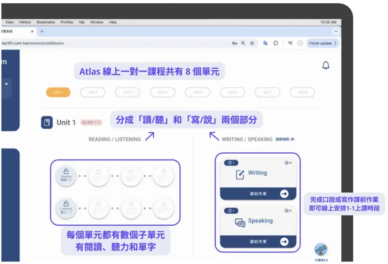Close the current browser tab

[x=32, y=31]
